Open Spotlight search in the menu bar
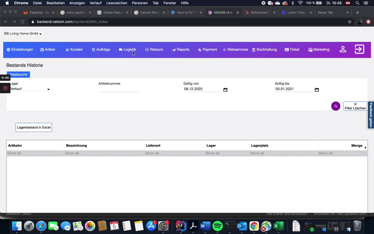This screenshot has width=374, height=234. [x=357, y=3]
